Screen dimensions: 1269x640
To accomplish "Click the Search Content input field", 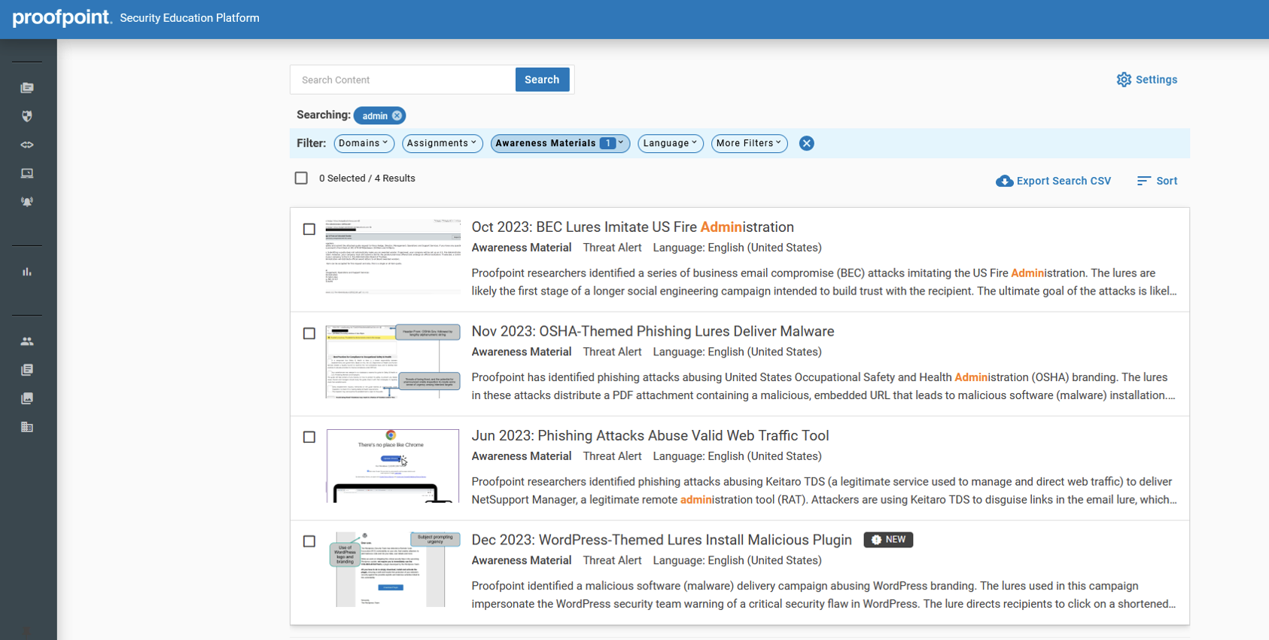I will point(403,80).
